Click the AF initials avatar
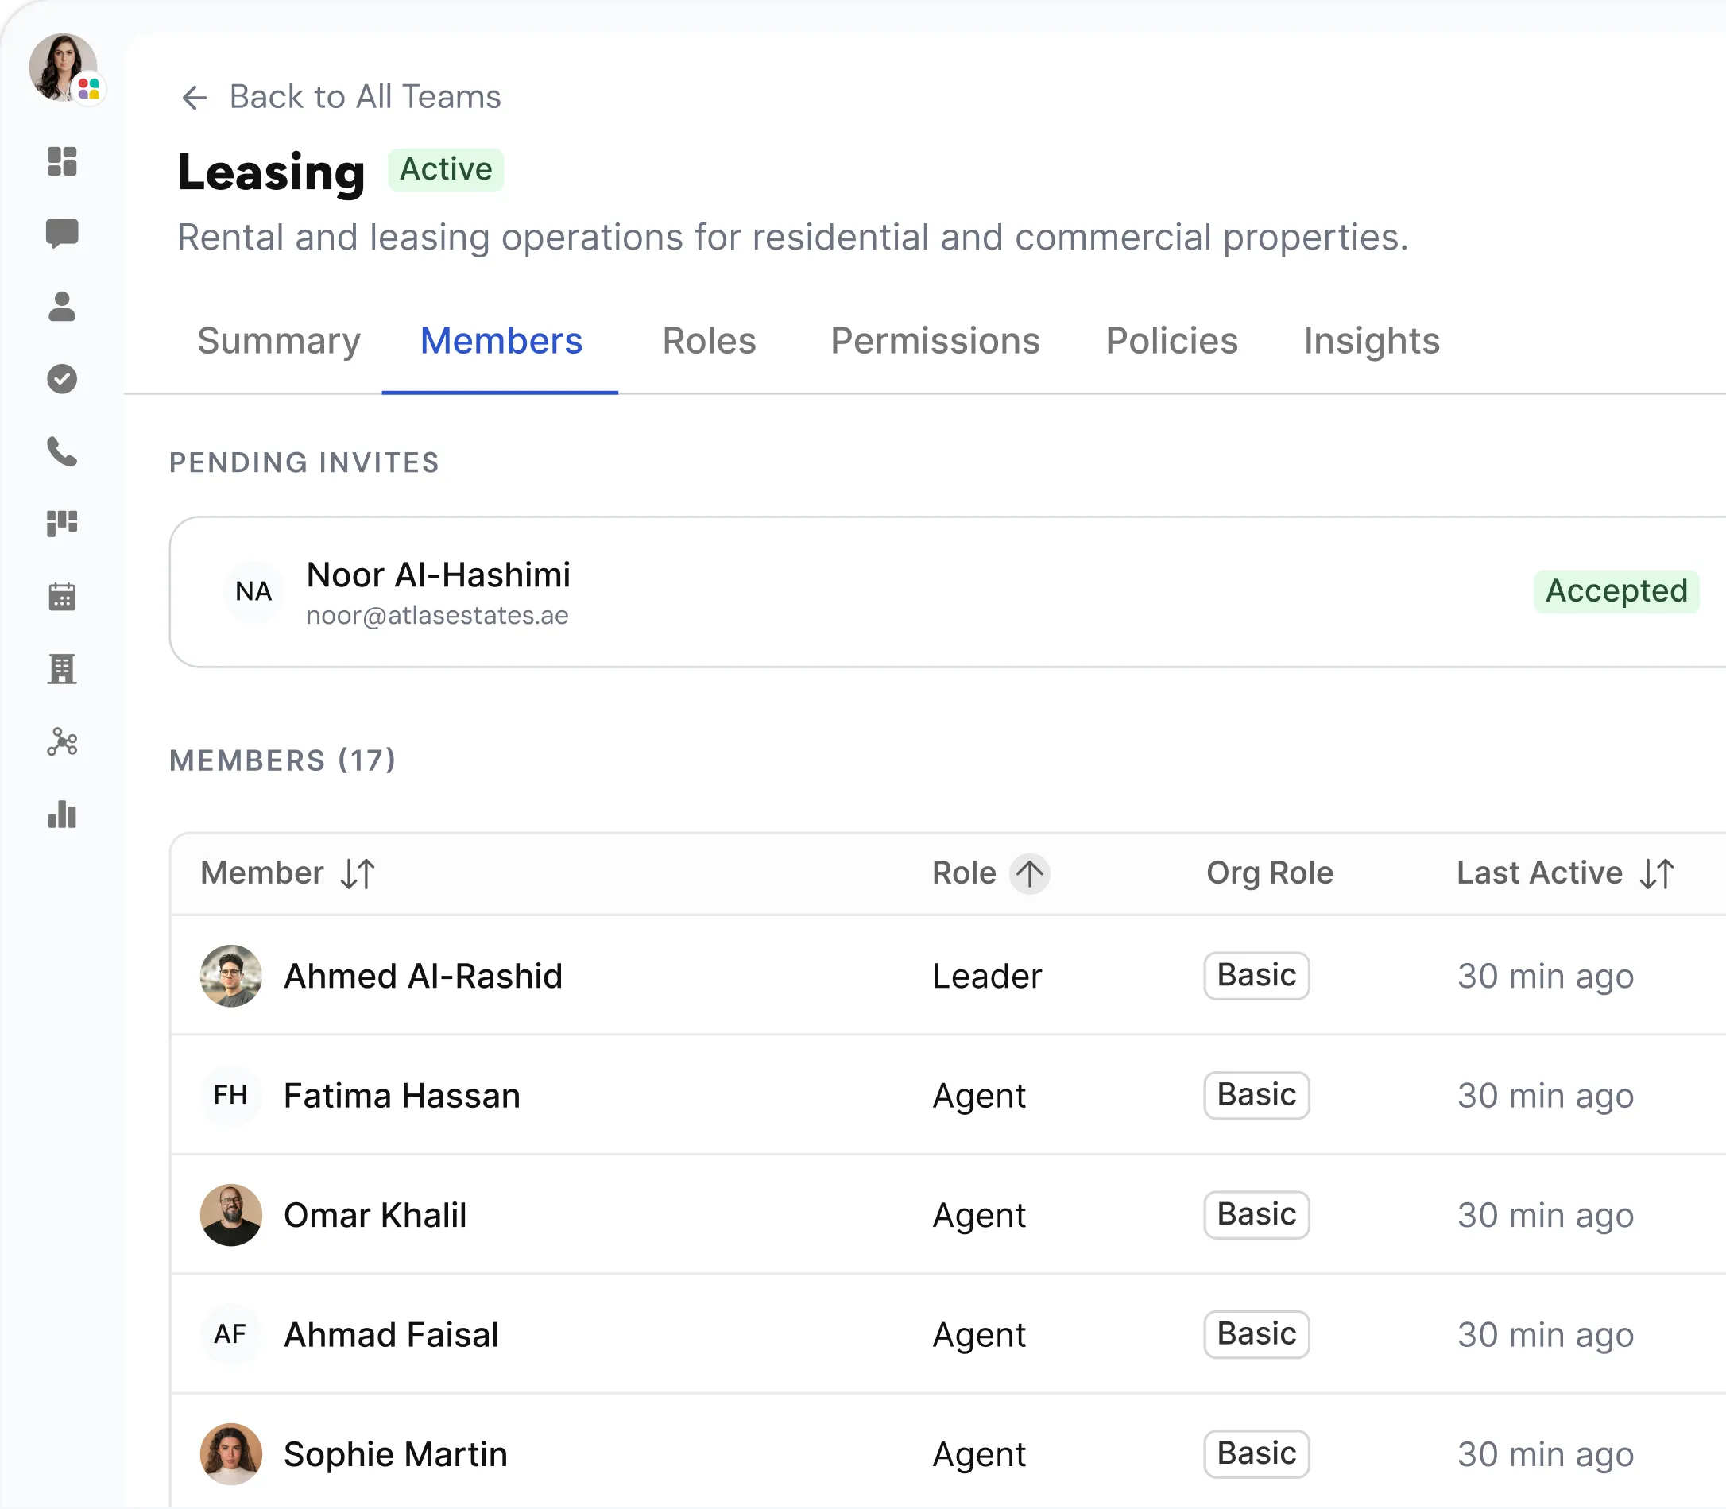Viewport: 1726px width, 1509px height. (x=230, y=1335)
